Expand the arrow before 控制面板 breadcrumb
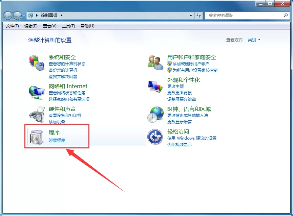 pos(37,15)
